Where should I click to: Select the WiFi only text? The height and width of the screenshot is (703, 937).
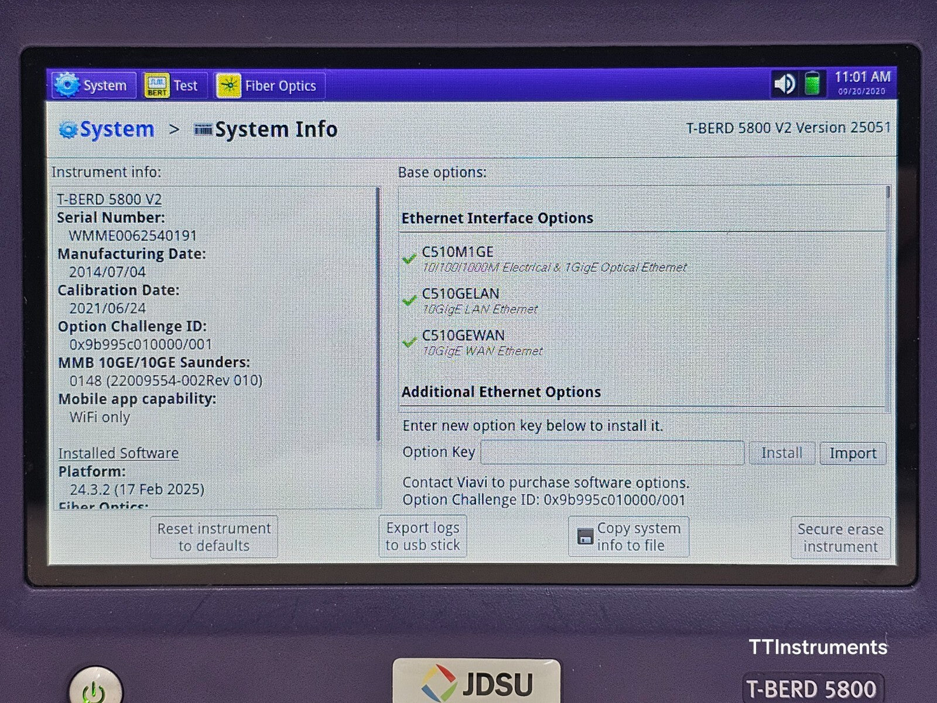pos(100,417)
